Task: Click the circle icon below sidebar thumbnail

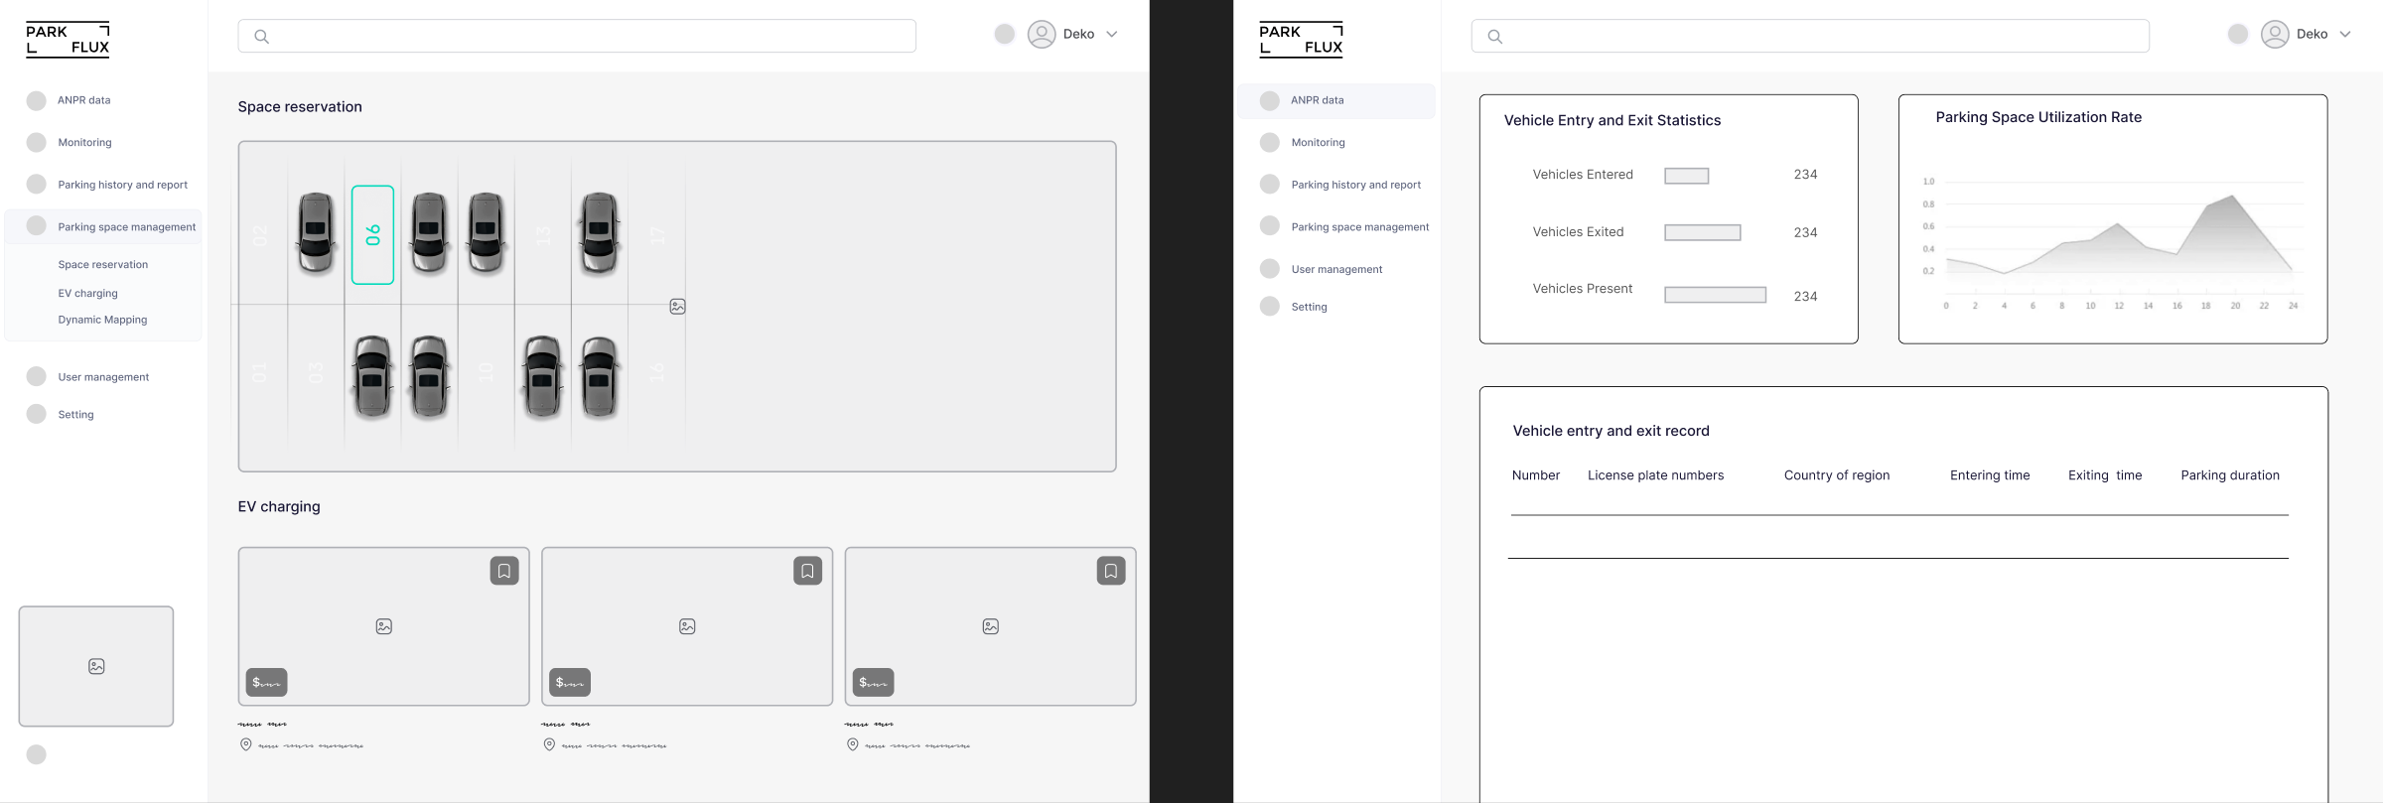Action: [x=37, y=754]
